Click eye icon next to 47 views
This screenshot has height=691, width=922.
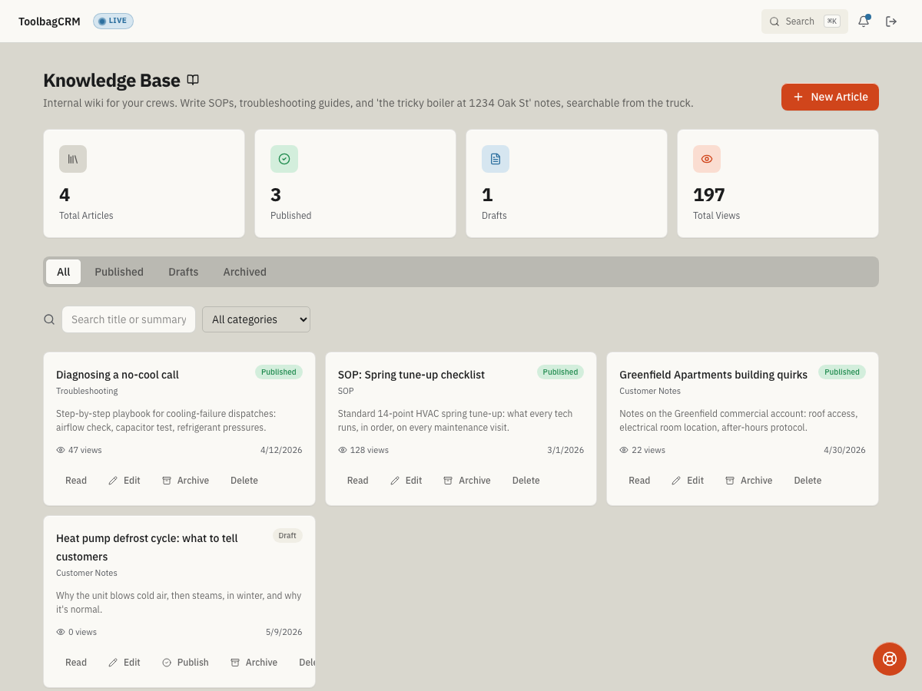[61, 450]
